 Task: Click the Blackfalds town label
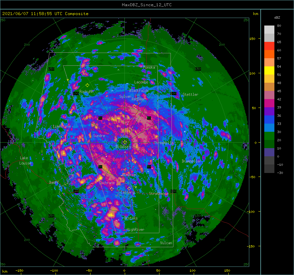coord(139,91)
